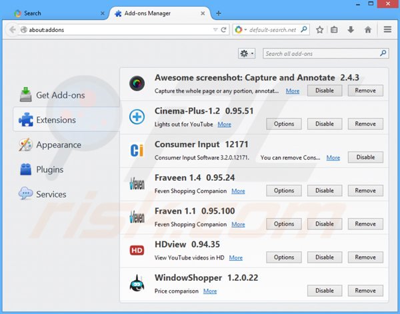
Task: Reload page with refresh icon
Action: pyautogui.click(x=223, y=30)
